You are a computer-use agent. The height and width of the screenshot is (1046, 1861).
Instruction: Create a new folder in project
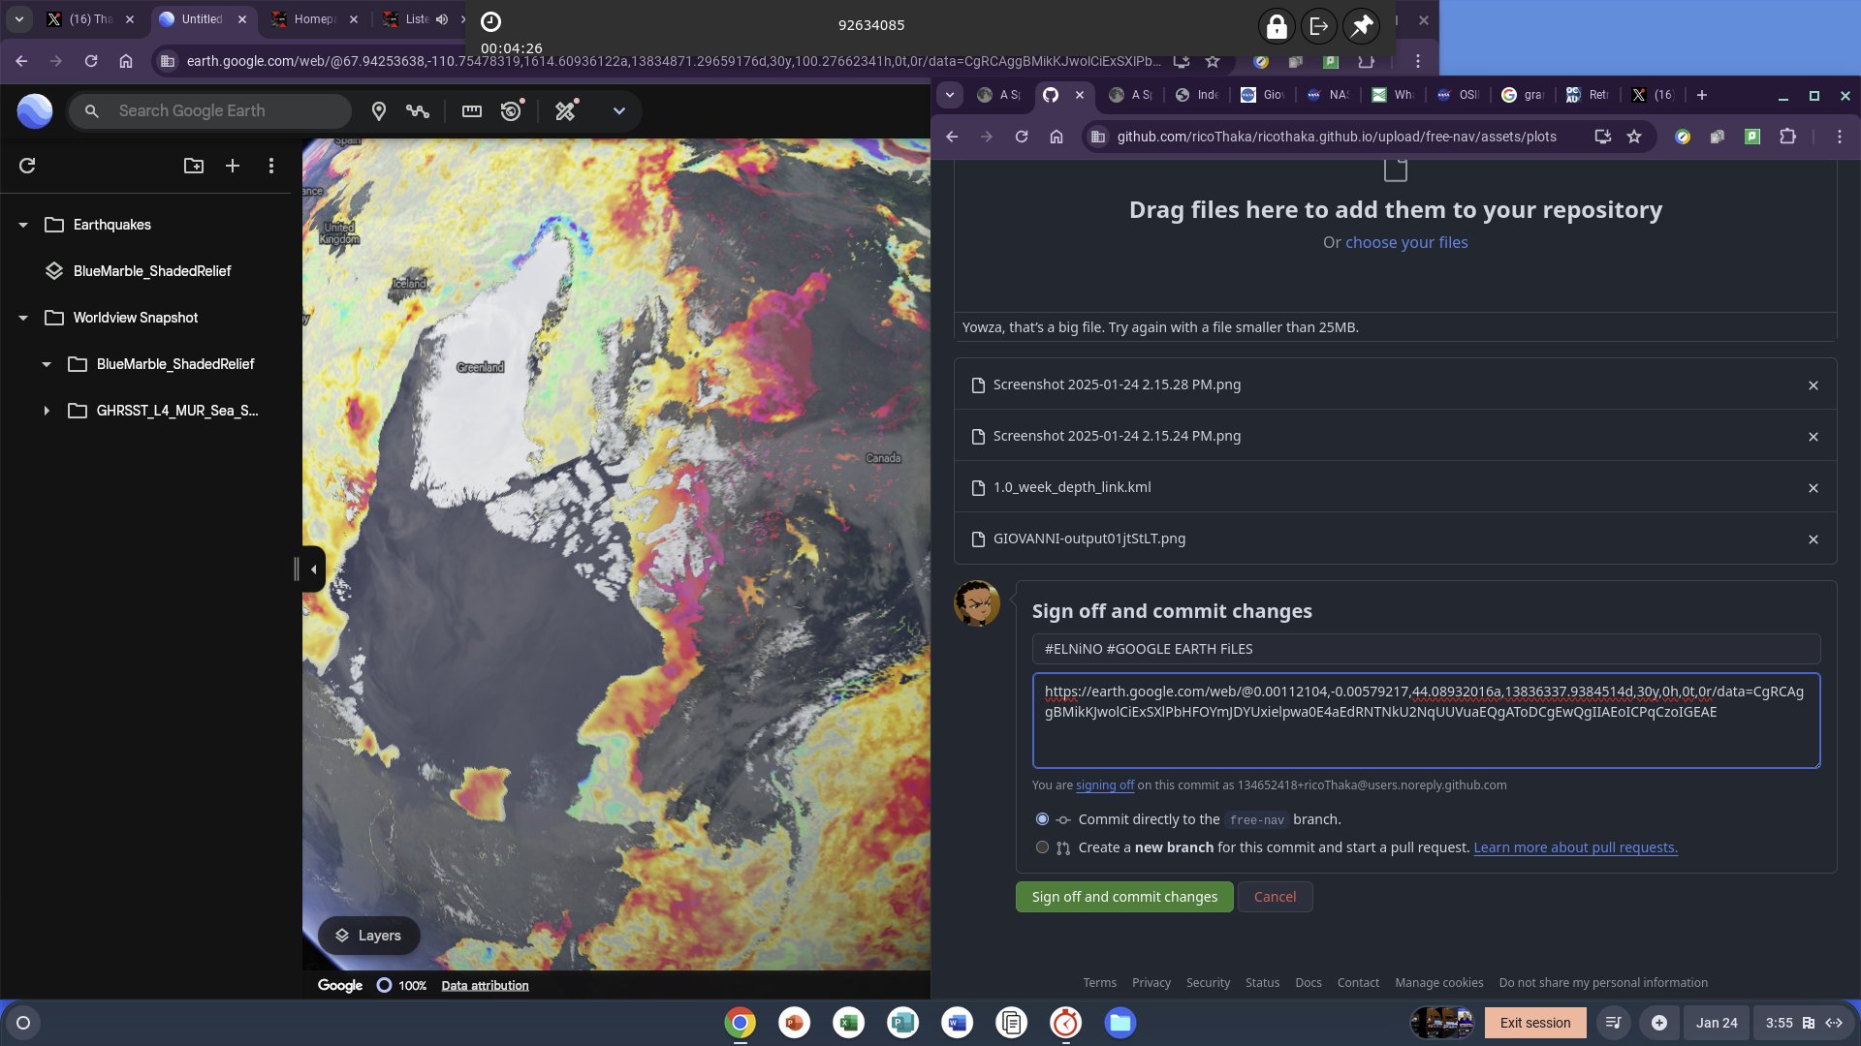(x=194, y=166)
